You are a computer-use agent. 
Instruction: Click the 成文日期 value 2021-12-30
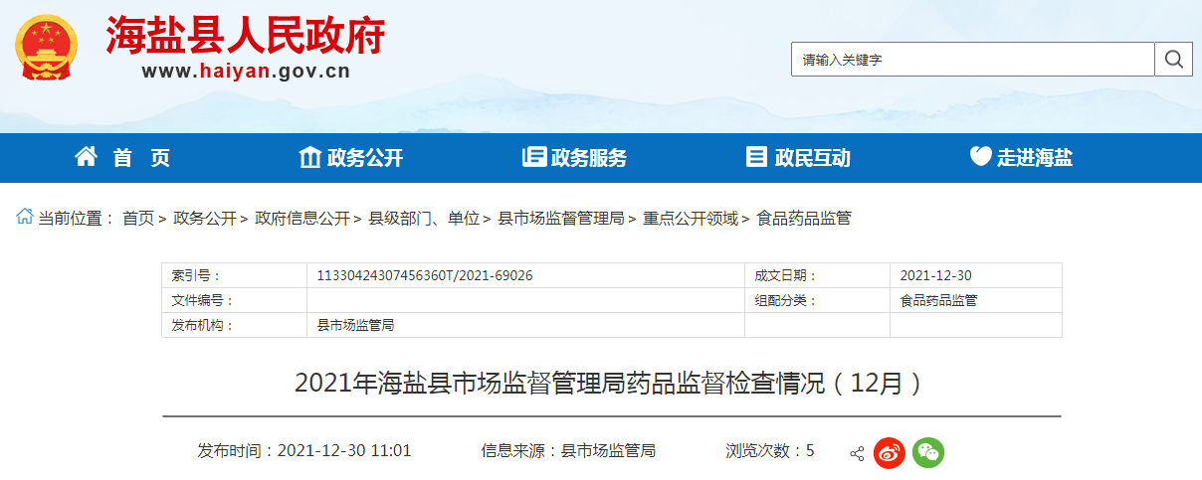tap(935, 275)
